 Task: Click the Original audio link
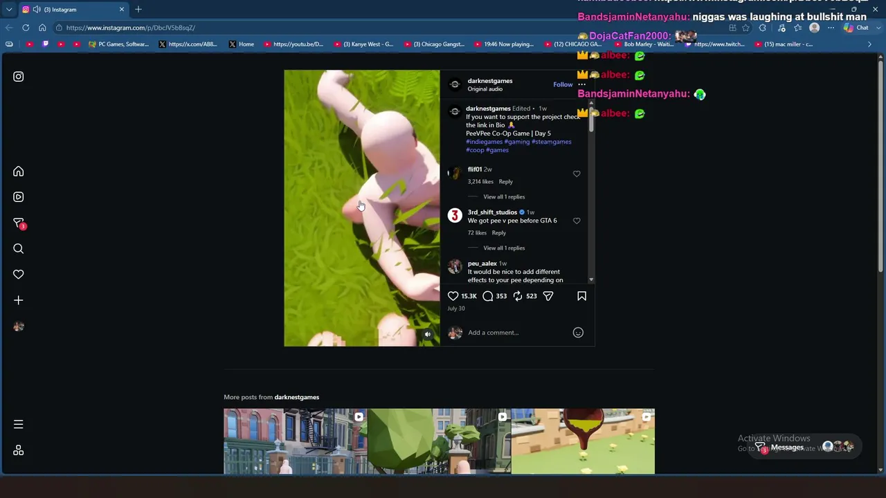click(485, 89)
